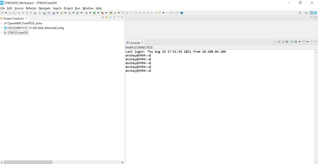Select the OSD32MP157C-512M-BAA_MinimalConfig project
Viewport: 318px width, 164px height.
pos(34,28)
